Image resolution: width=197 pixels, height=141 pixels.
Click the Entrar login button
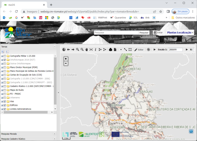click(158, 32)
